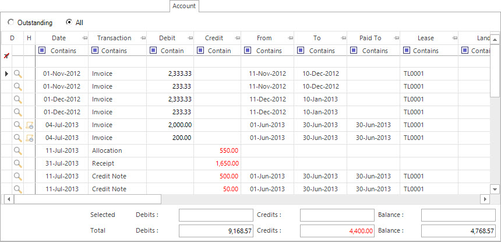Image resolution: width=501 pixels, height=242 pixels.
Task: Select the Outstanding radio button
Action: (11, 22)
